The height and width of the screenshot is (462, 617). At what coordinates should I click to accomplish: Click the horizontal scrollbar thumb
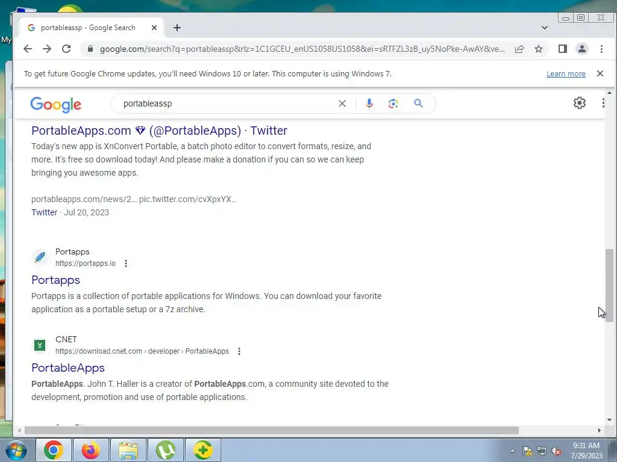click(x=272, y=431)
